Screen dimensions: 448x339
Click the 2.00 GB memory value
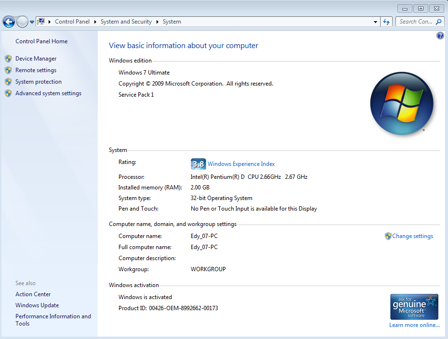click(200, 188)
